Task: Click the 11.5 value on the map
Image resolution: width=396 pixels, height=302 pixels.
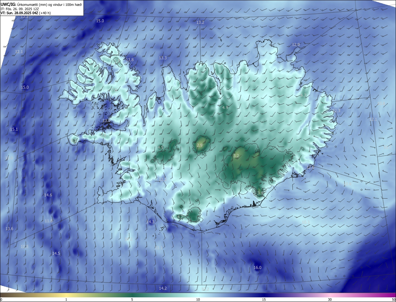Action: pos(24,246)
